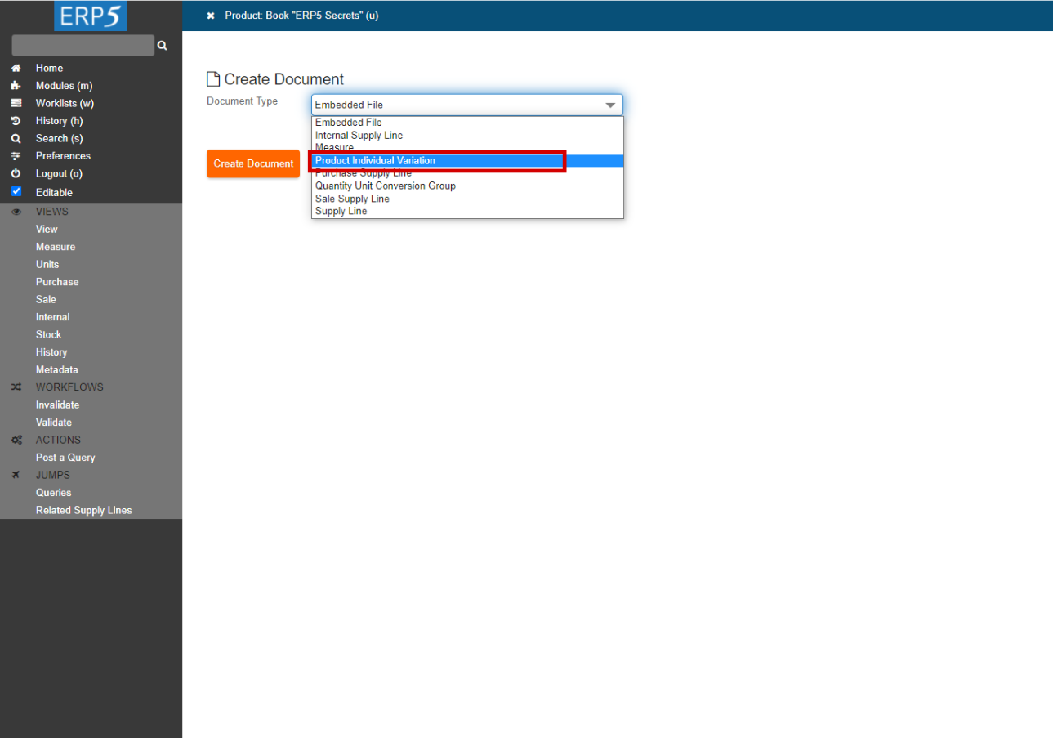Image resolution: width=1053 pixels, height=738 pixels.
Task: Click the Search magnifier icon beside Search (s)
Action: pyautogui.click(x=16, y=139)
